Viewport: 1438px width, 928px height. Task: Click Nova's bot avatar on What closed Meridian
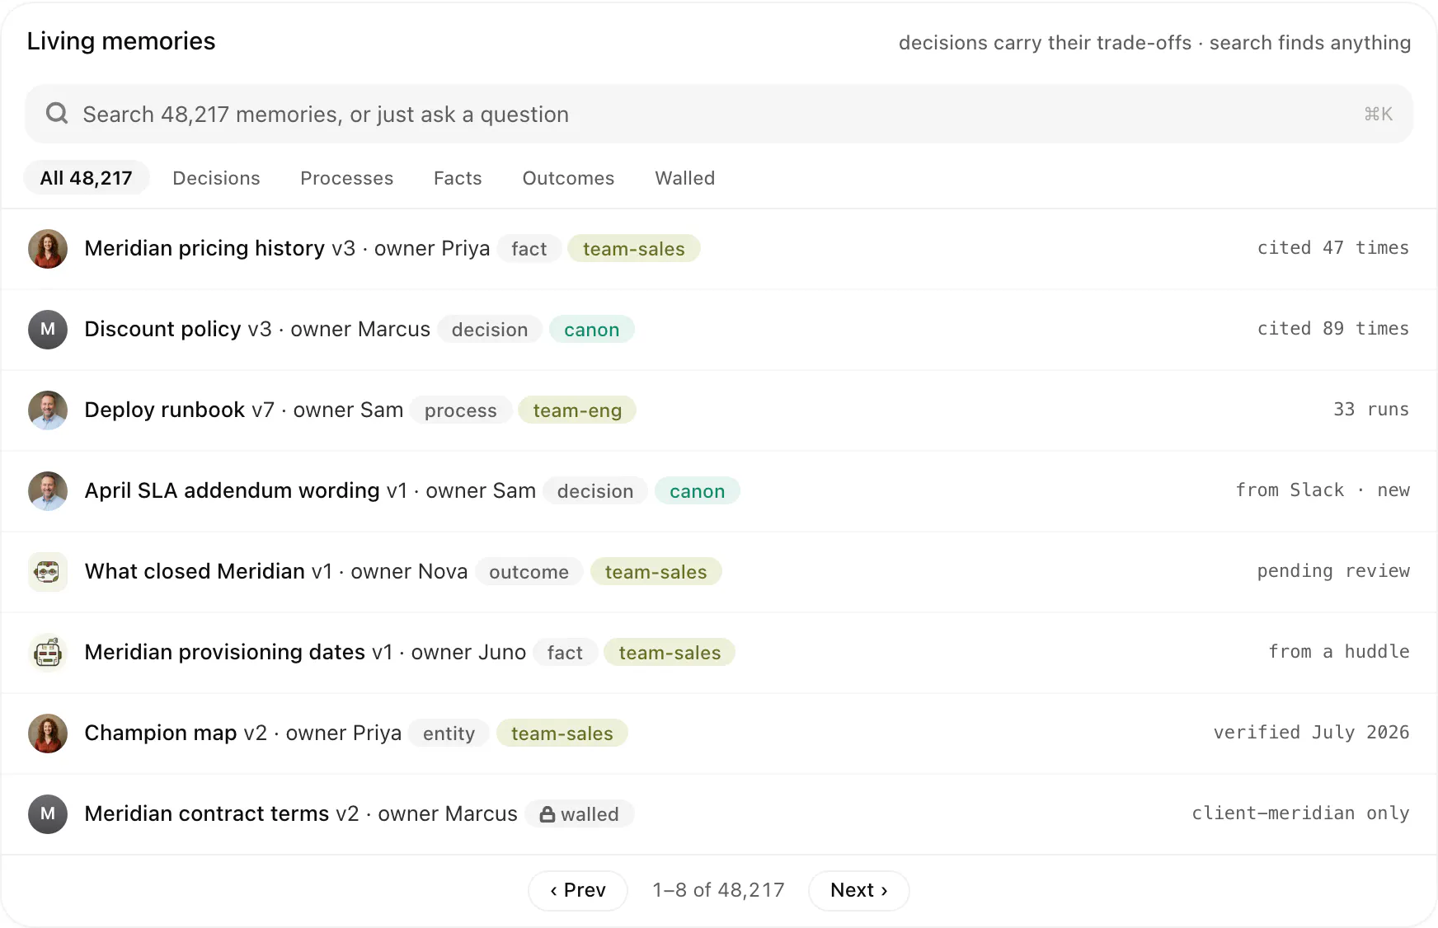pos(48,572)
